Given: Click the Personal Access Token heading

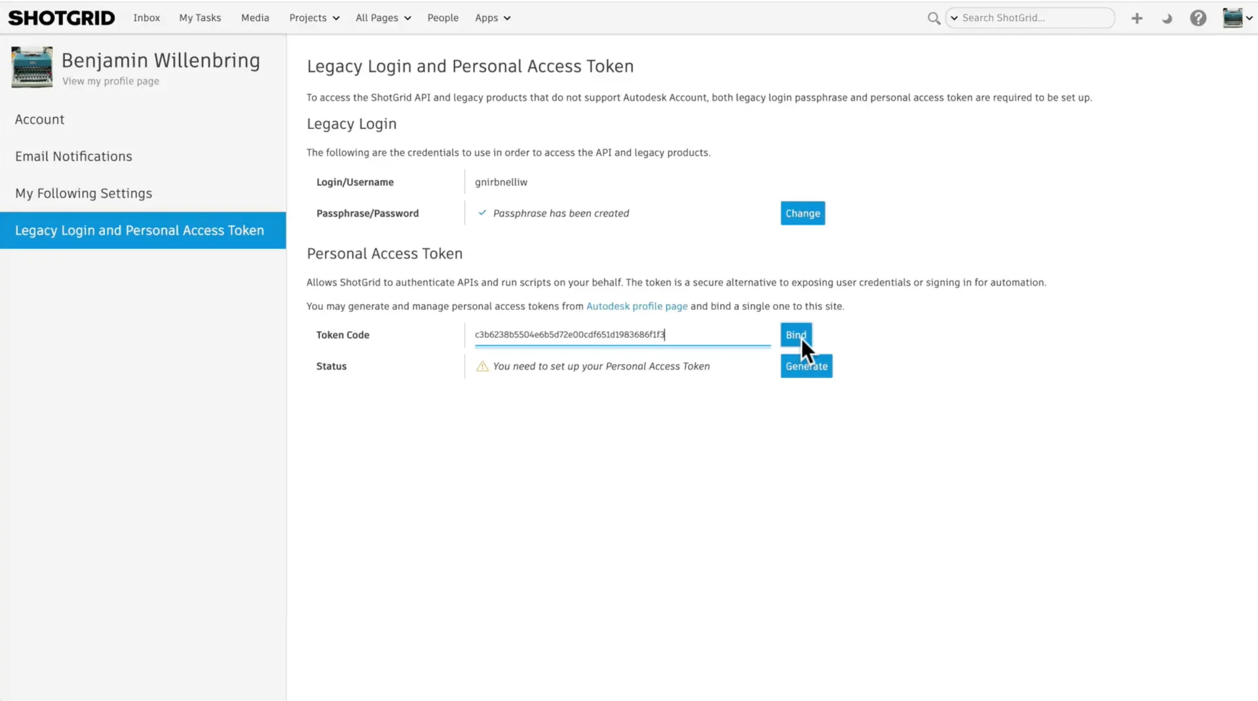Looking at the screenshot, I should (385, 254).
